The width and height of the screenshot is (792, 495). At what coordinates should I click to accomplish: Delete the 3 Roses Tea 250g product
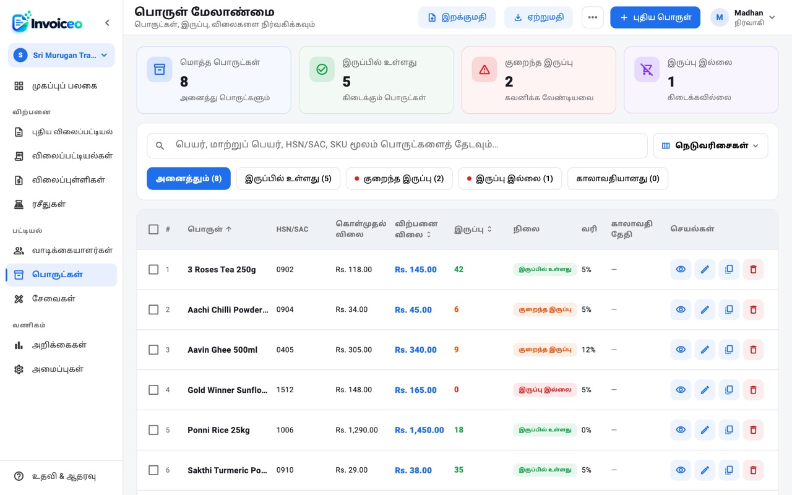click(x=753, y=269)
